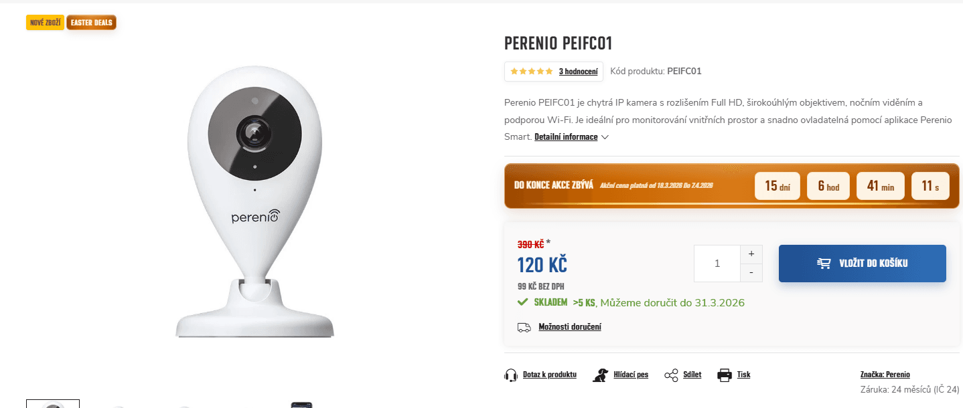Increase quantity using the plus stepper
The width and height of the screenshot is (963, 408).
[751, 254]
